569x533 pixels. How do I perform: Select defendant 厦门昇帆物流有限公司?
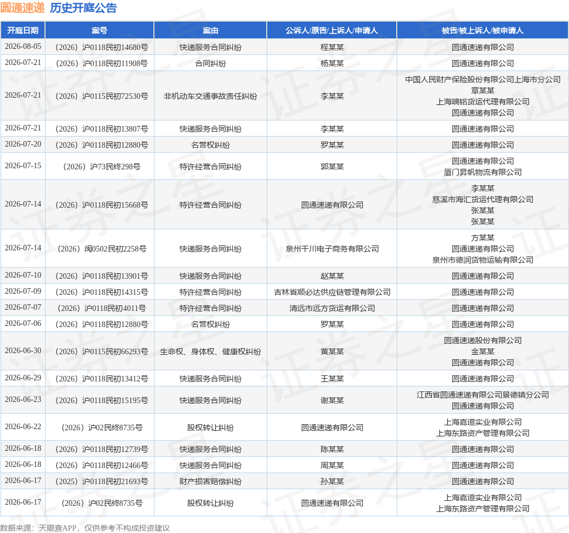coord(483,172)
